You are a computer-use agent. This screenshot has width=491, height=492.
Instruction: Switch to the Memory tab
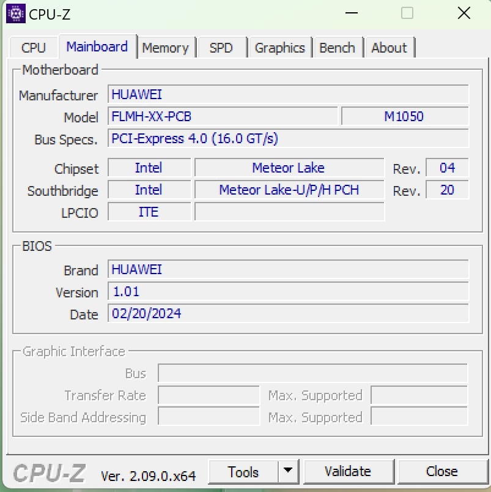pos(165,48)
